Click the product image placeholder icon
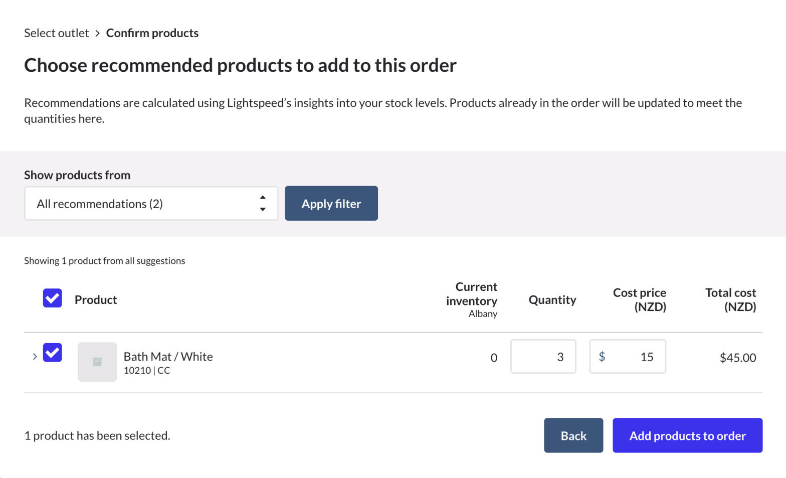The image size is (786, 478). 97,362
